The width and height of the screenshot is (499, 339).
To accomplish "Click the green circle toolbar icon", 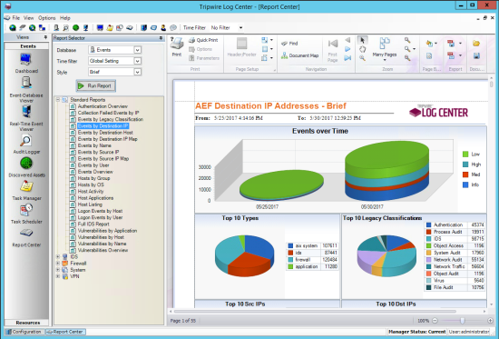I will [75, 28].
